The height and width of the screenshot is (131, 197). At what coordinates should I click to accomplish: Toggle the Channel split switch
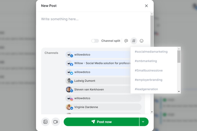(x=95, y=41)
